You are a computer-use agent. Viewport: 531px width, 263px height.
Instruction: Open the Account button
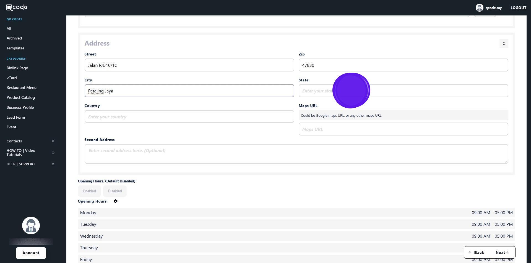pyautogui.click(x=31, y=253)
